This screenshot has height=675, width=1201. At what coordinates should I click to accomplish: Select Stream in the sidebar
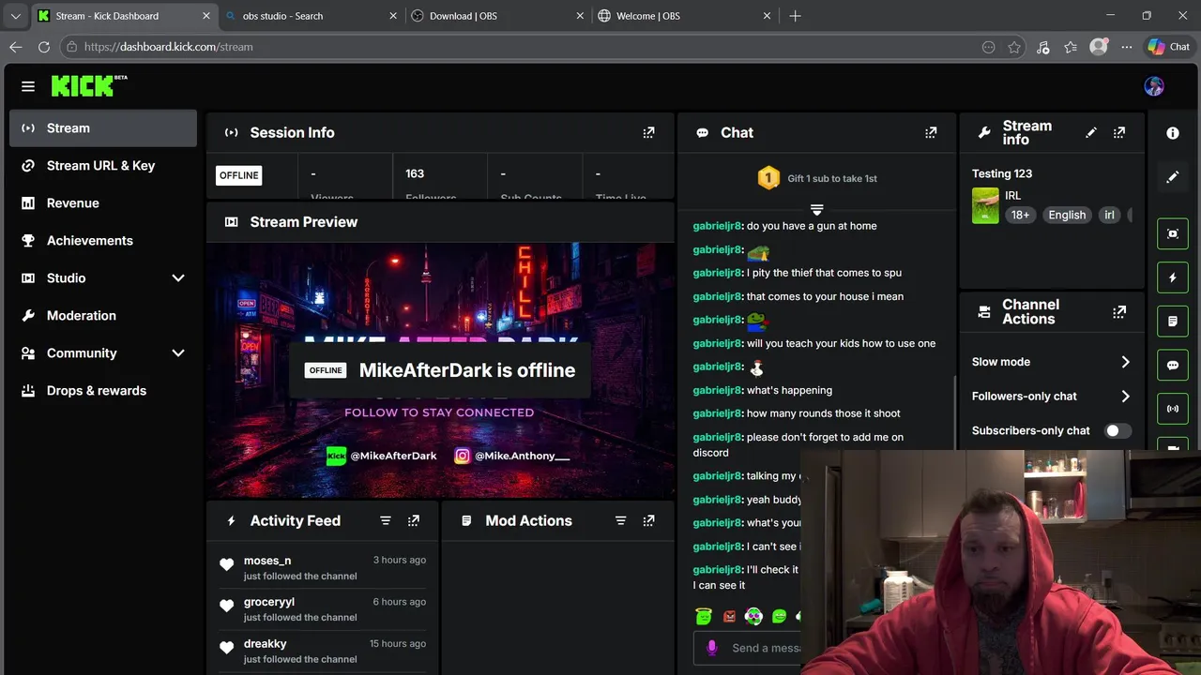coord(103,128)
